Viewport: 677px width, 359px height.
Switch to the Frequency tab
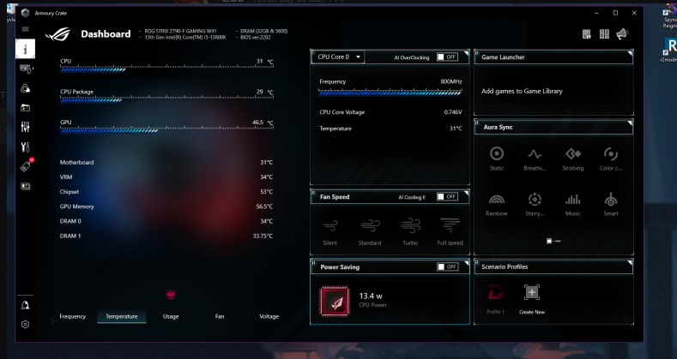(x=73, y=316)
